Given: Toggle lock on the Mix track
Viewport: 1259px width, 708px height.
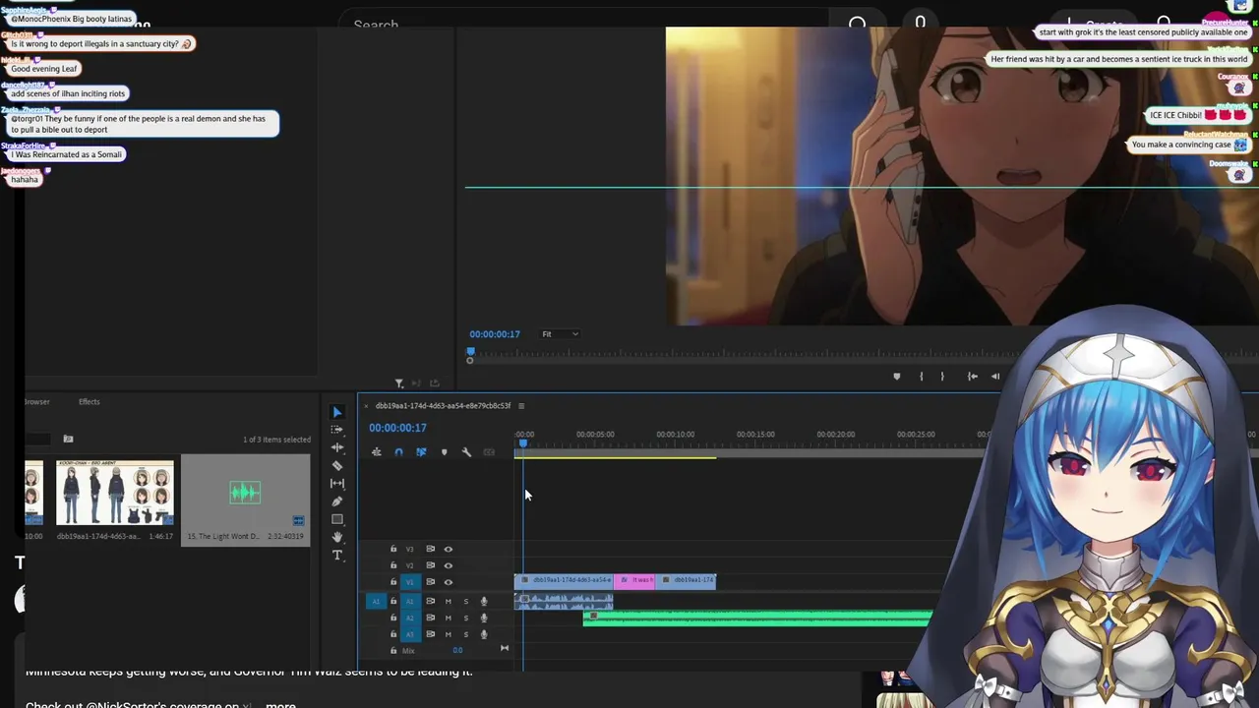Looking at the screenshot, I should click(393, 650).
